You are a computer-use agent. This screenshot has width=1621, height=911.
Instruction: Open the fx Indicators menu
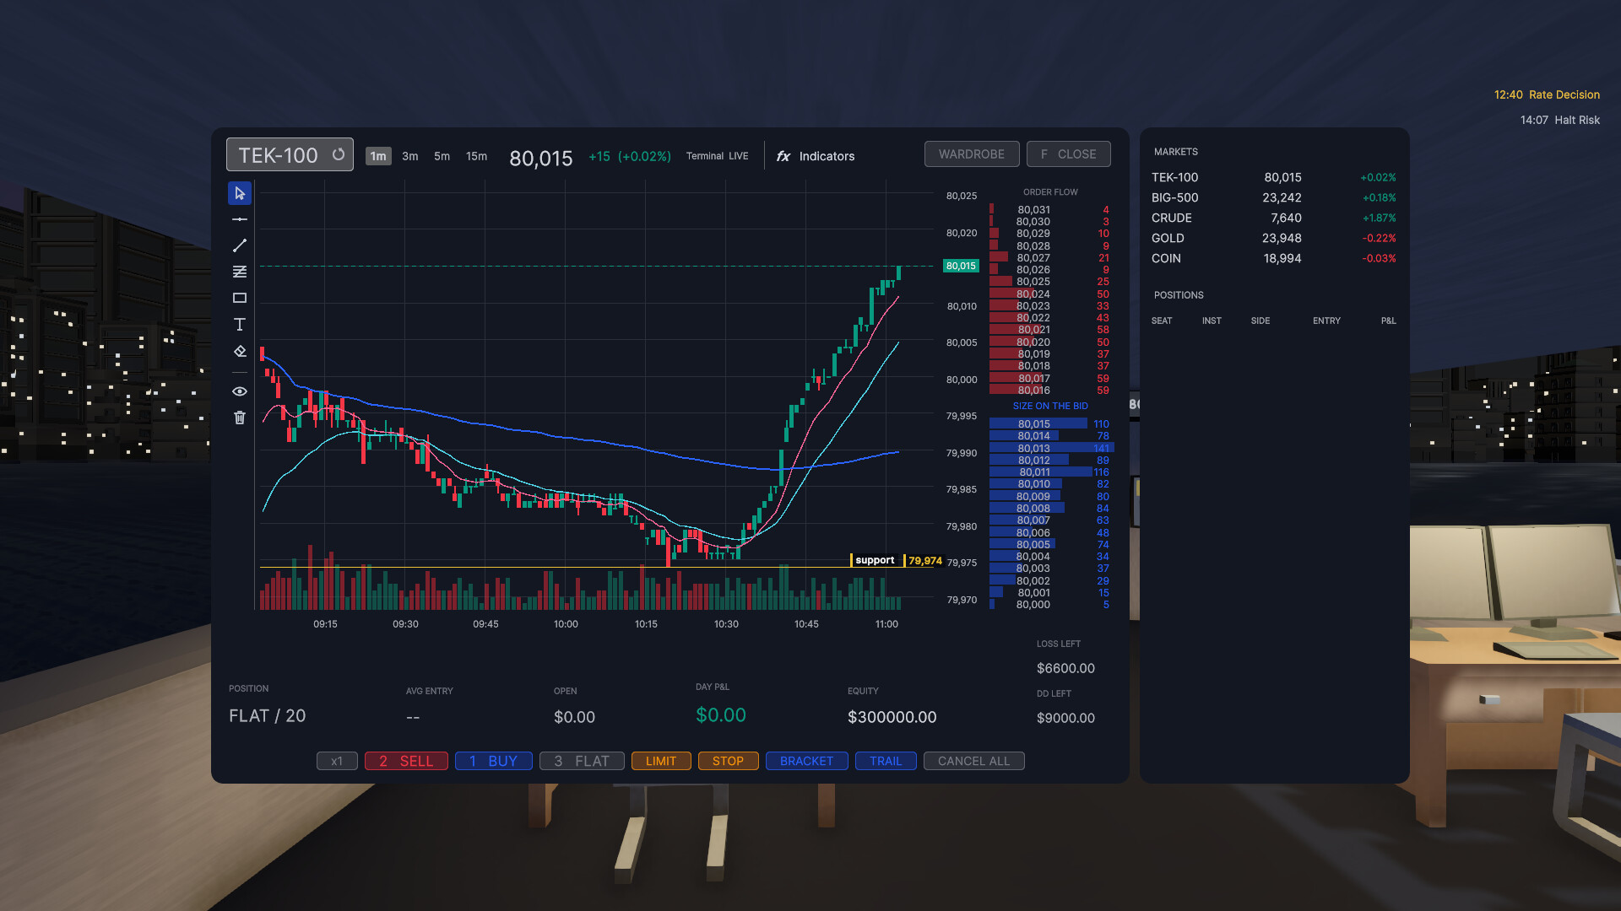[x=816, y=156]
